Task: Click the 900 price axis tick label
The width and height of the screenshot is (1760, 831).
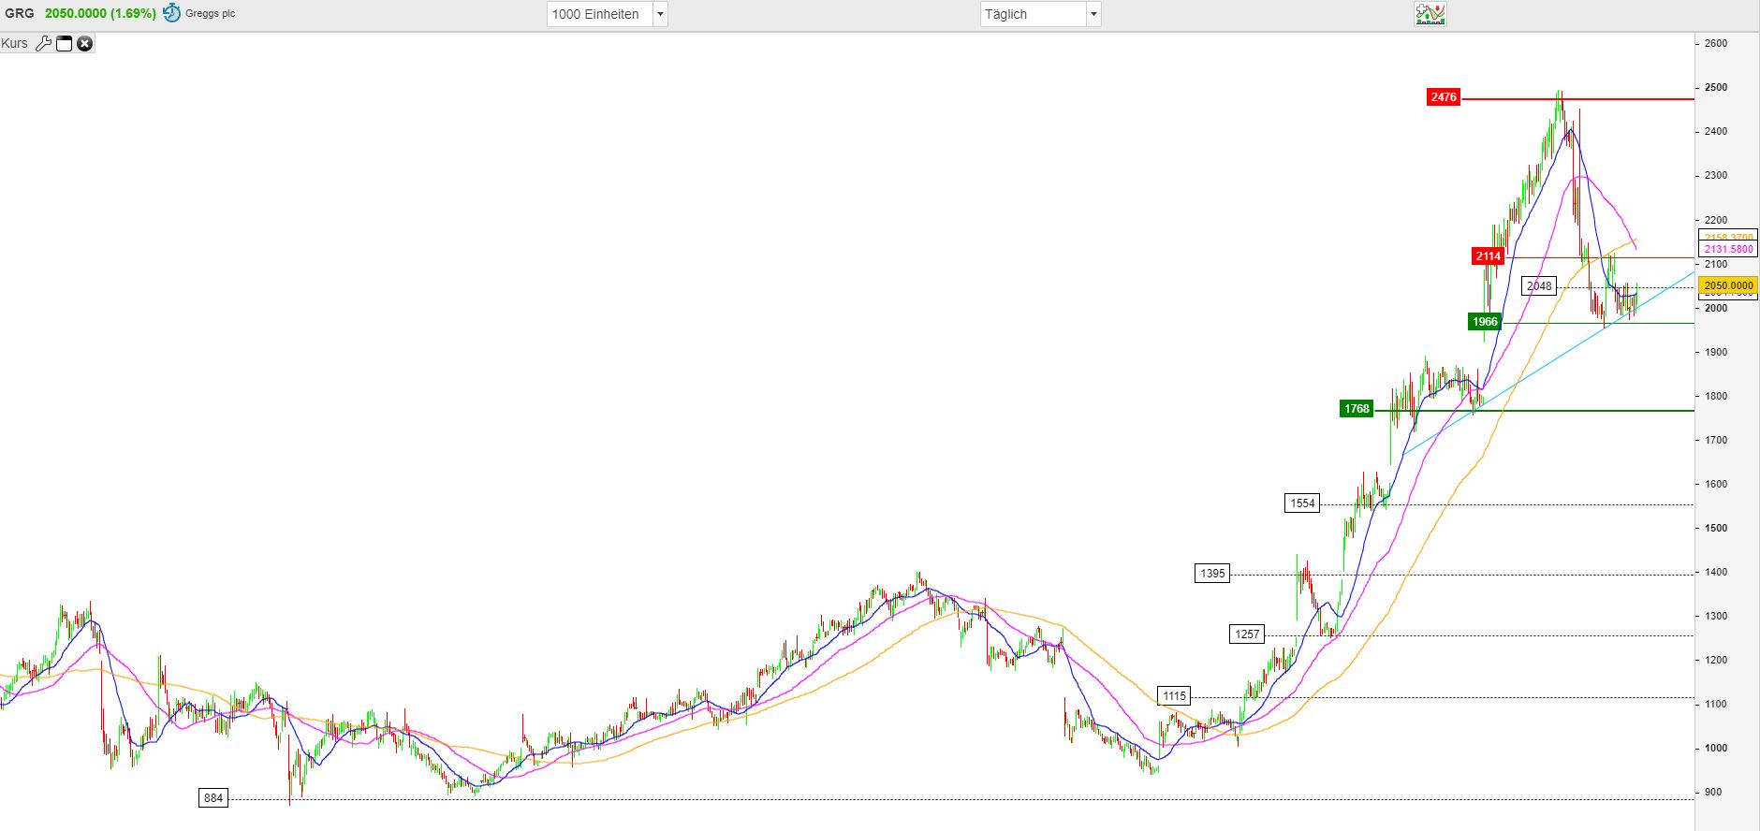Action: tap(1713, 792)
